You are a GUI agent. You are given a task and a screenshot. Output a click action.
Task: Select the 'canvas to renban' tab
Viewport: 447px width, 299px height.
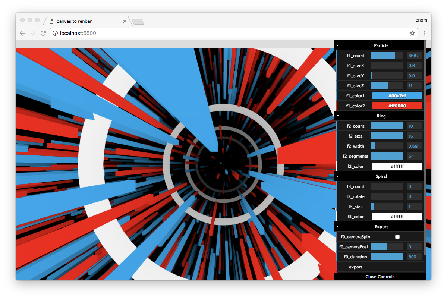pyautogui.click(x=87, y=21)
